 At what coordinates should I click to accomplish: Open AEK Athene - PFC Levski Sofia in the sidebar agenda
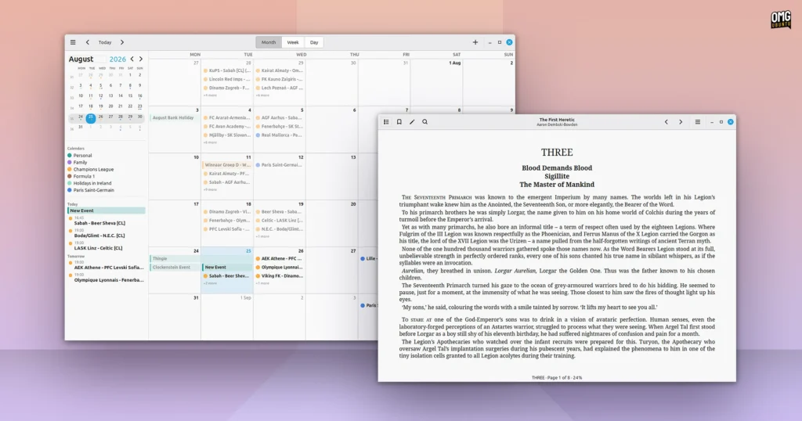[x=108, y=267]
